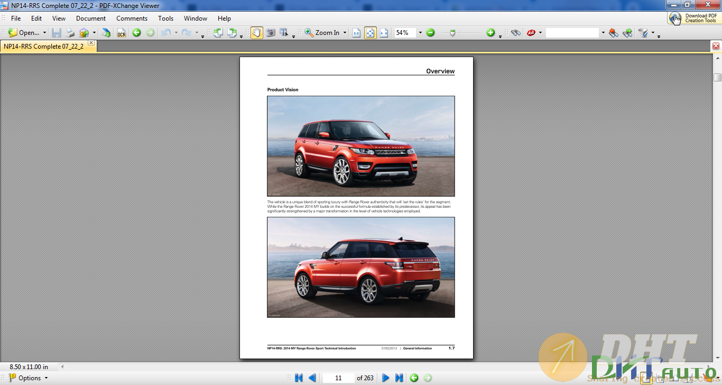Click the Save disk icon
722x385 pixels.
point(57,33)
